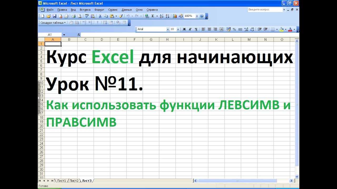Copy the selection
The width and height of the screenshot is (337, 189).
click(x=106, y=16)
